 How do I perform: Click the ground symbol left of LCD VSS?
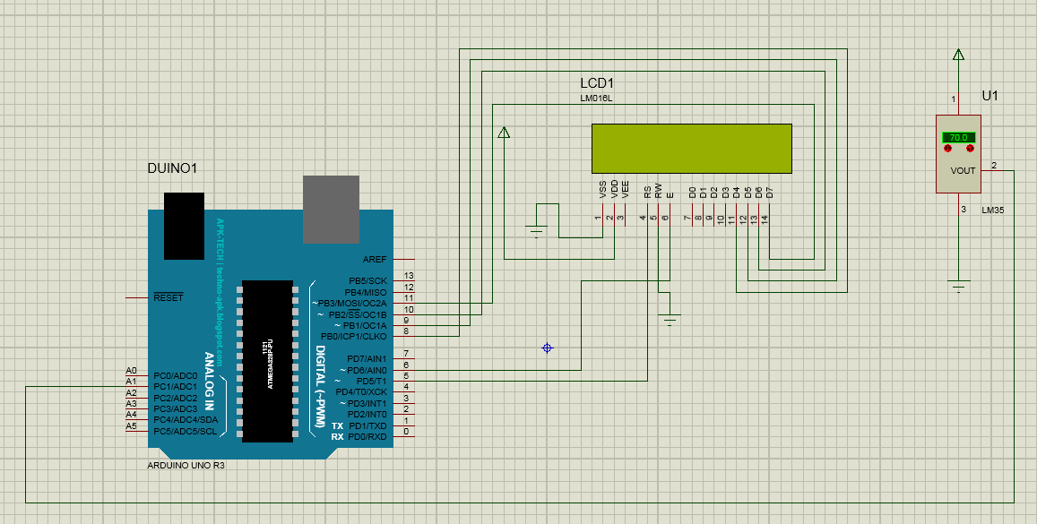(538, 230)
